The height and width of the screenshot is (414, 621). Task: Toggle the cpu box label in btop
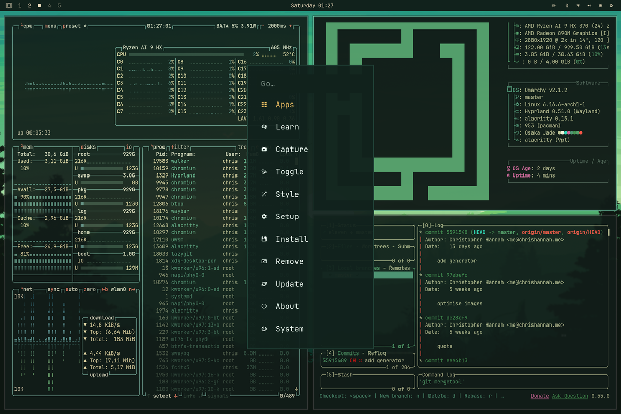pos(26,26)
